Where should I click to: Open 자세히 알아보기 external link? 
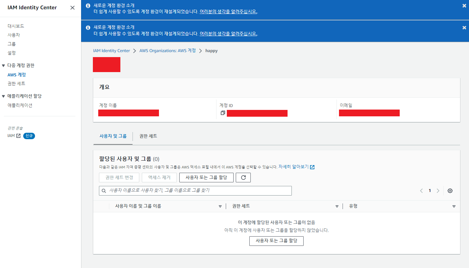[296, 167]
